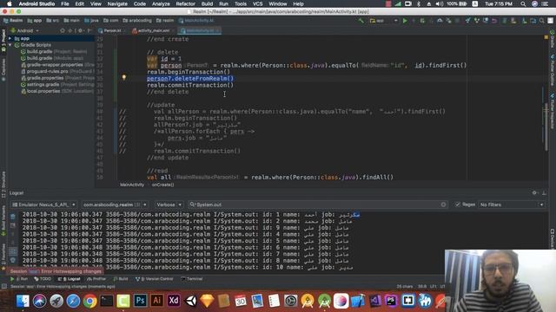This screenshot has width=556, height=312.
Task: Open the Profiler tool window tab
Action: (x=96, y=279)
